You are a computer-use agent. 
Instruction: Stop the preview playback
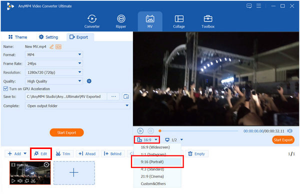(150, 131)
